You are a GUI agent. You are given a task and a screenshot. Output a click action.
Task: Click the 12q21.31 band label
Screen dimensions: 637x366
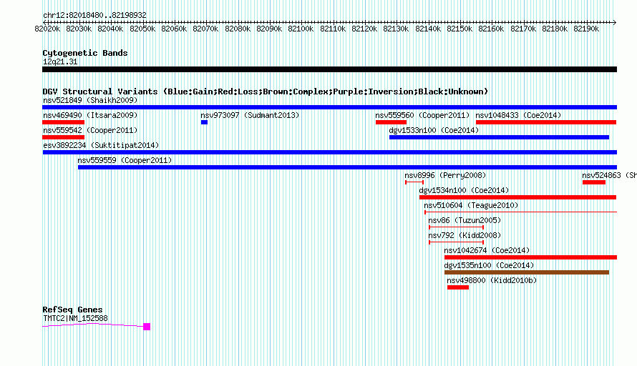tap(60, 61)
